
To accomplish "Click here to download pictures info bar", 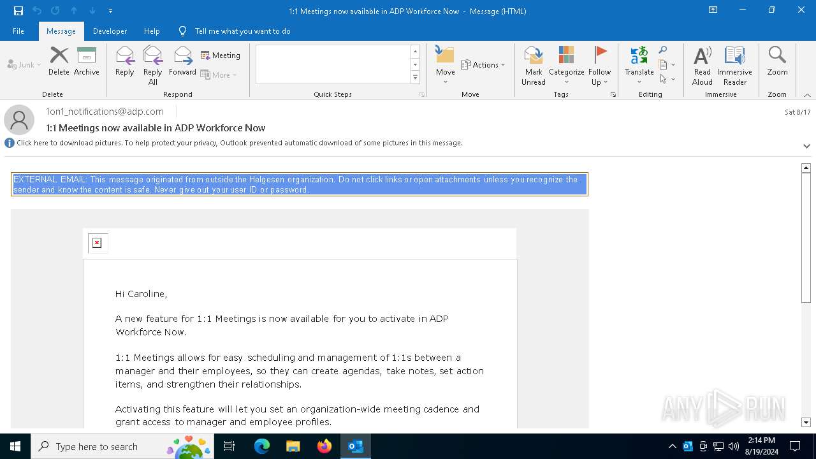I will pyautogui.click(x=240, y=143).
